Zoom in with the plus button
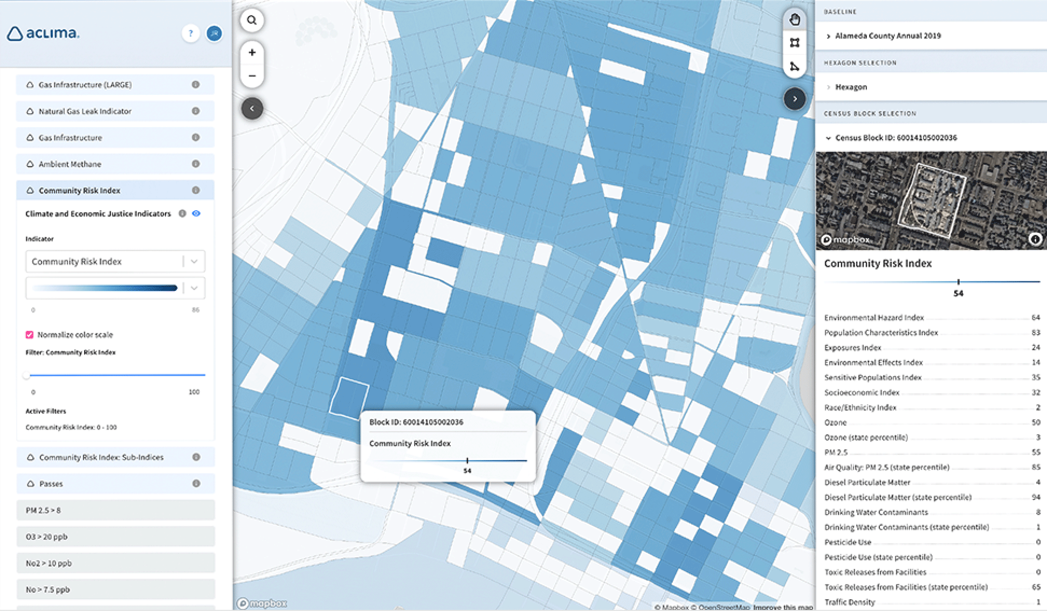Screen dimensions: 1047x611 click(252, 53)
